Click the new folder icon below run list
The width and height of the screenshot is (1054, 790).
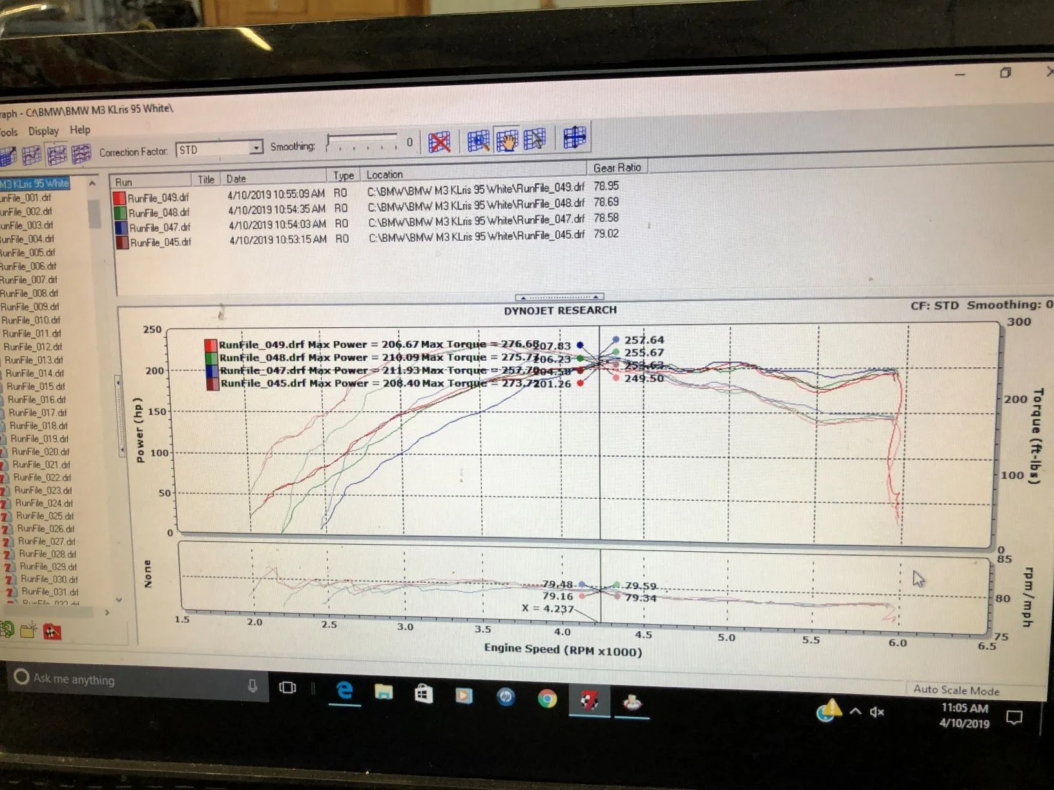(28, 630)
